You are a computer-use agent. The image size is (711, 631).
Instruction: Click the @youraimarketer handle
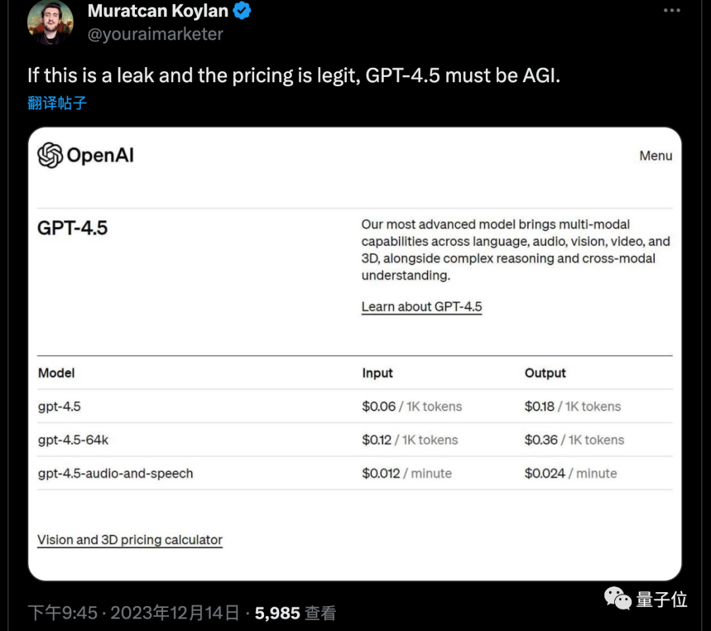pos(155,34)
